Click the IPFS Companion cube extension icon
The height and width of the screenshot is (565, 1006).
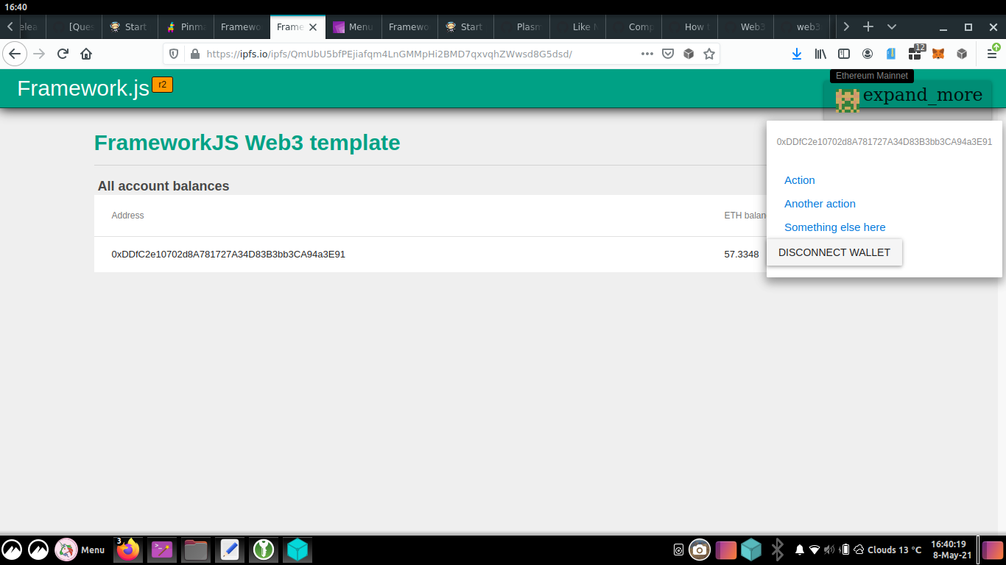pos(962,53)
